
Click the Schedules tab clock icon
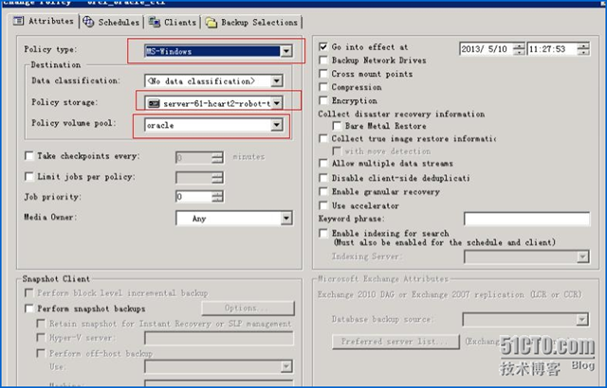(x=88, y=22)
